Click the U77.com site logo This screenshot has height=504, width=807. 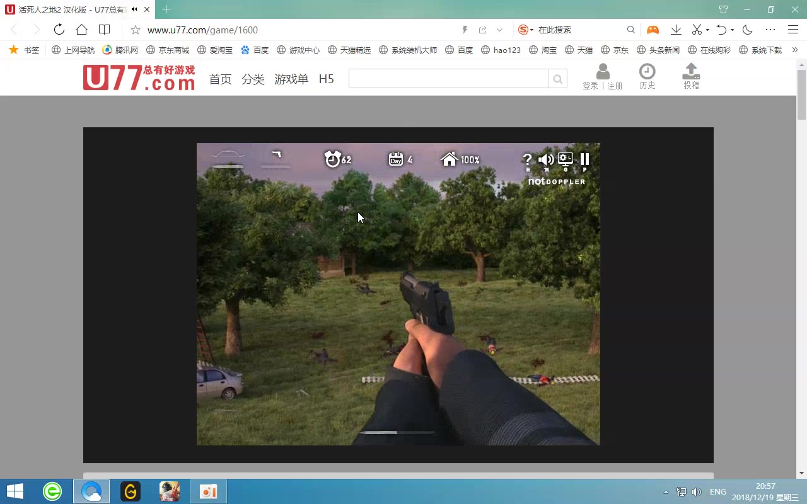(139, 78)
